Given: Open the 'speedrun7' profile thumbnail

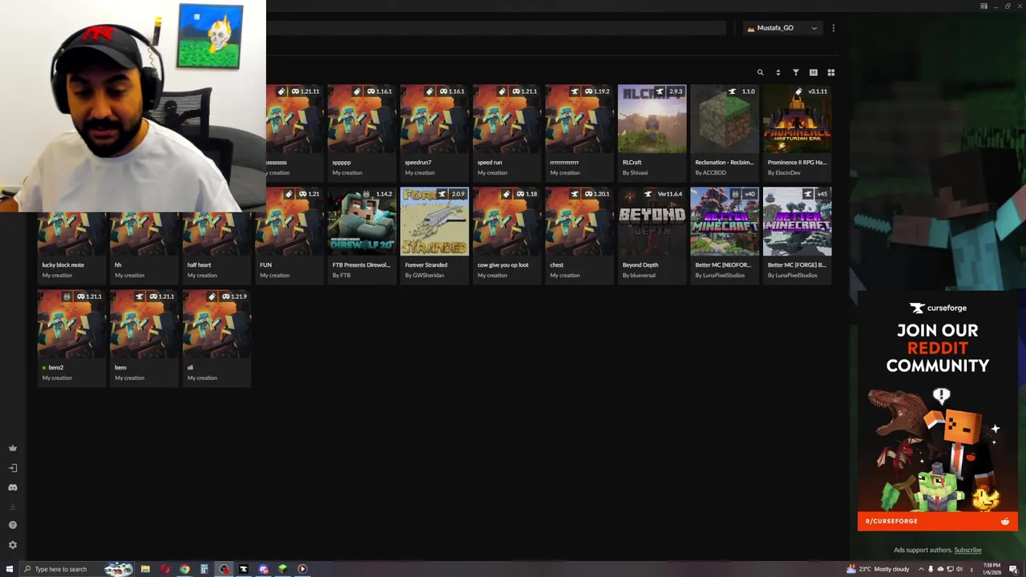Looking at the screenshot, I should pos(434,119).
